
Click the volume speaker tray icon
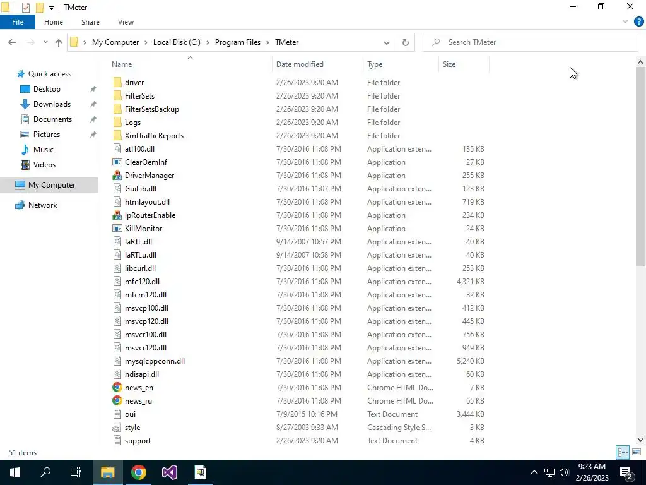pos(563,472)
